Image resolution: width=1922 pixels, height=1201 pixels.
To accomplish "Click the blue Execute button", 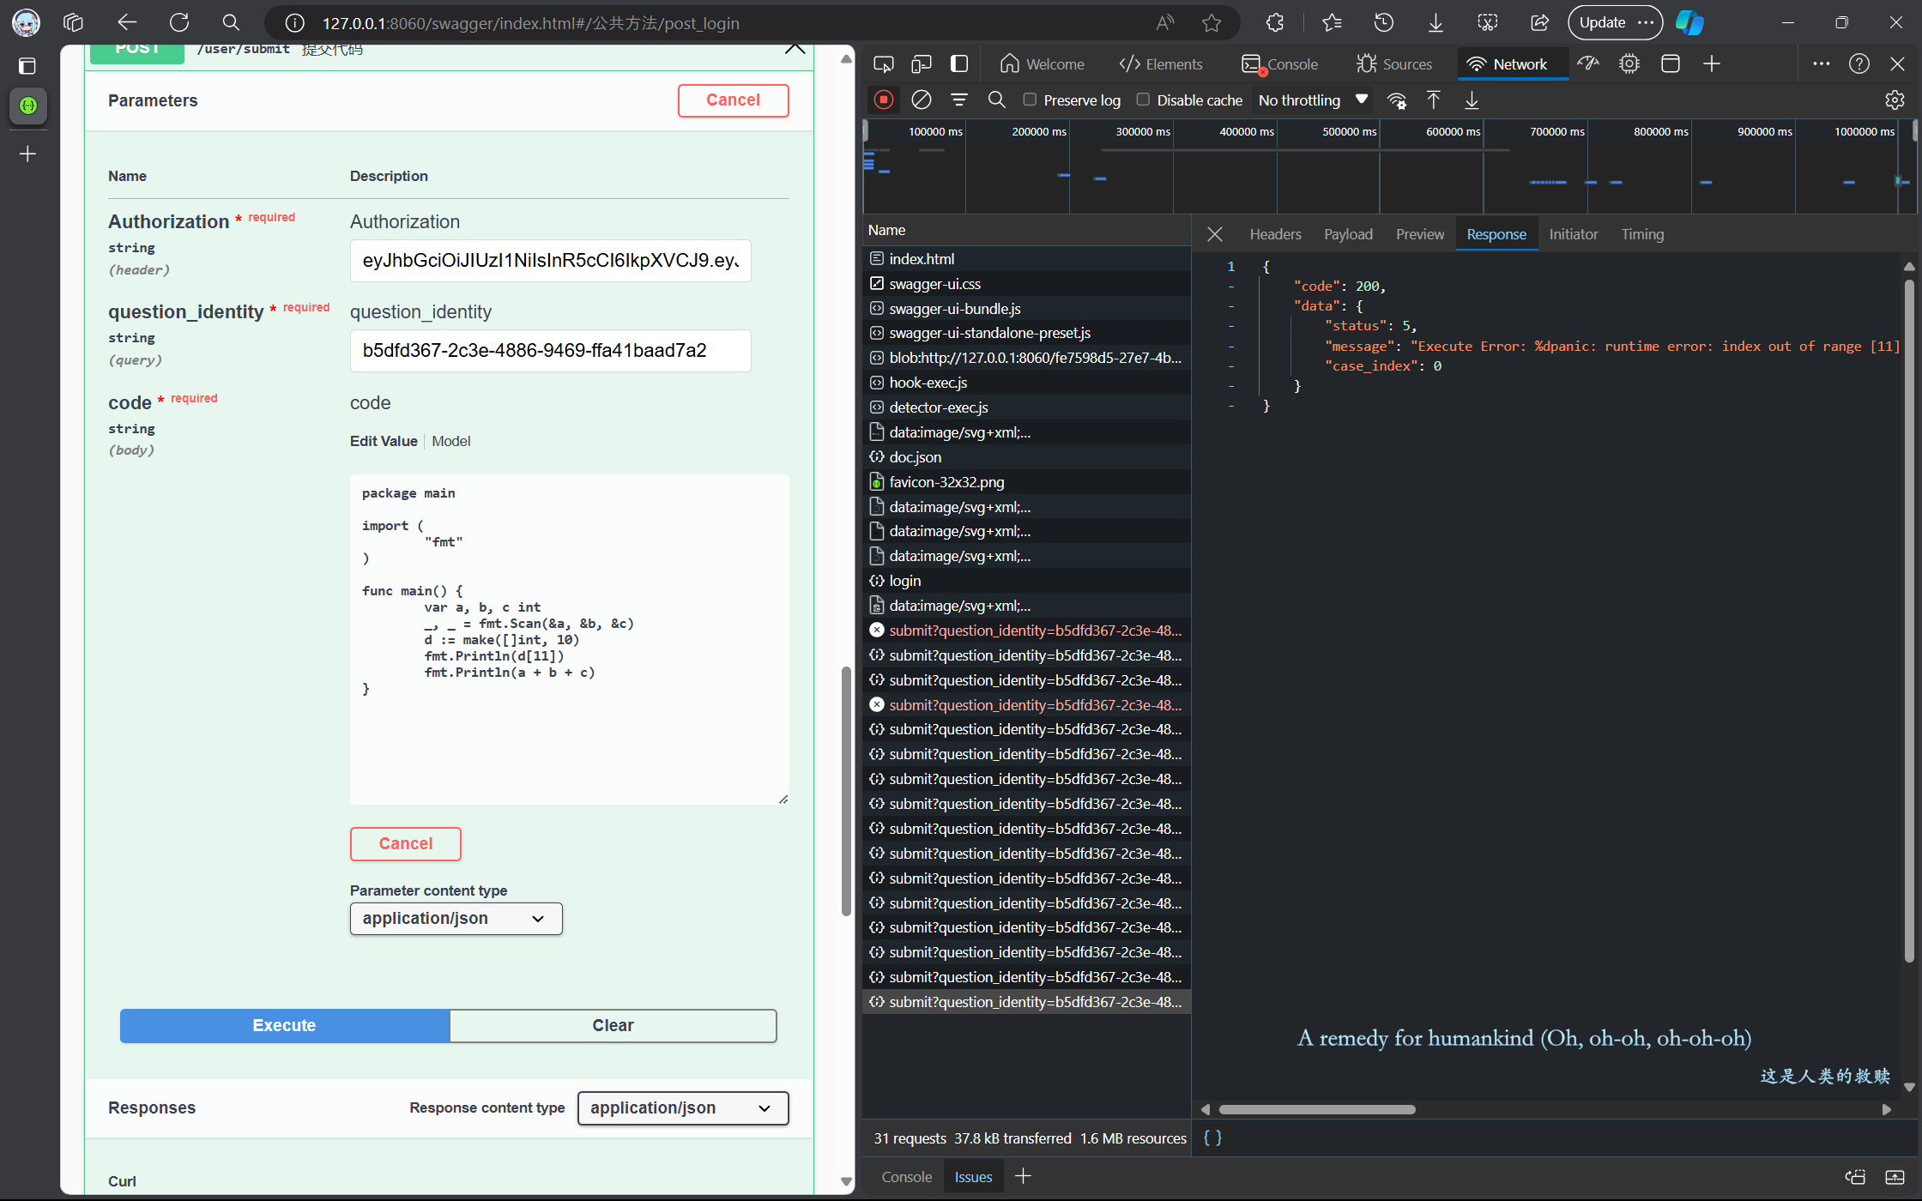I will (x=284, y=1025).
